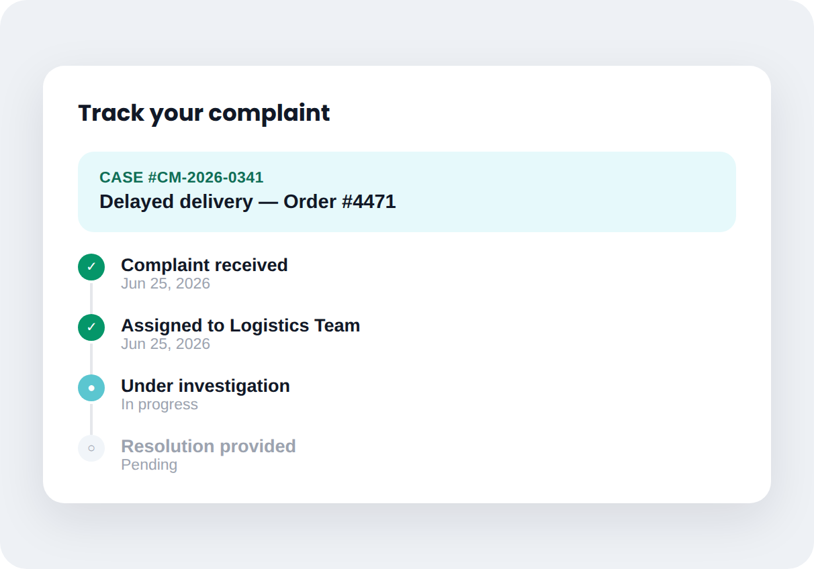Image resolution: width=814 pixels, height=569 pixels.
Task: Click the case number CASE #CM-2026-0341
Action: pos(181,177)
